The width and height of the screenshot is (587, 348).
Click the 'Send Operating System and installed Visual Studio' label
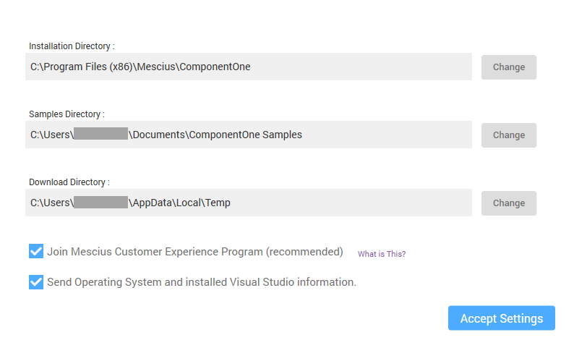(202, 282)
